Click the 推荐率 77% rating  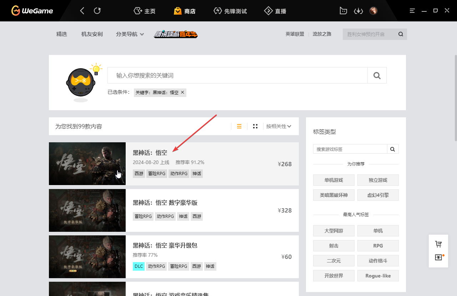(x=145, y=255)
